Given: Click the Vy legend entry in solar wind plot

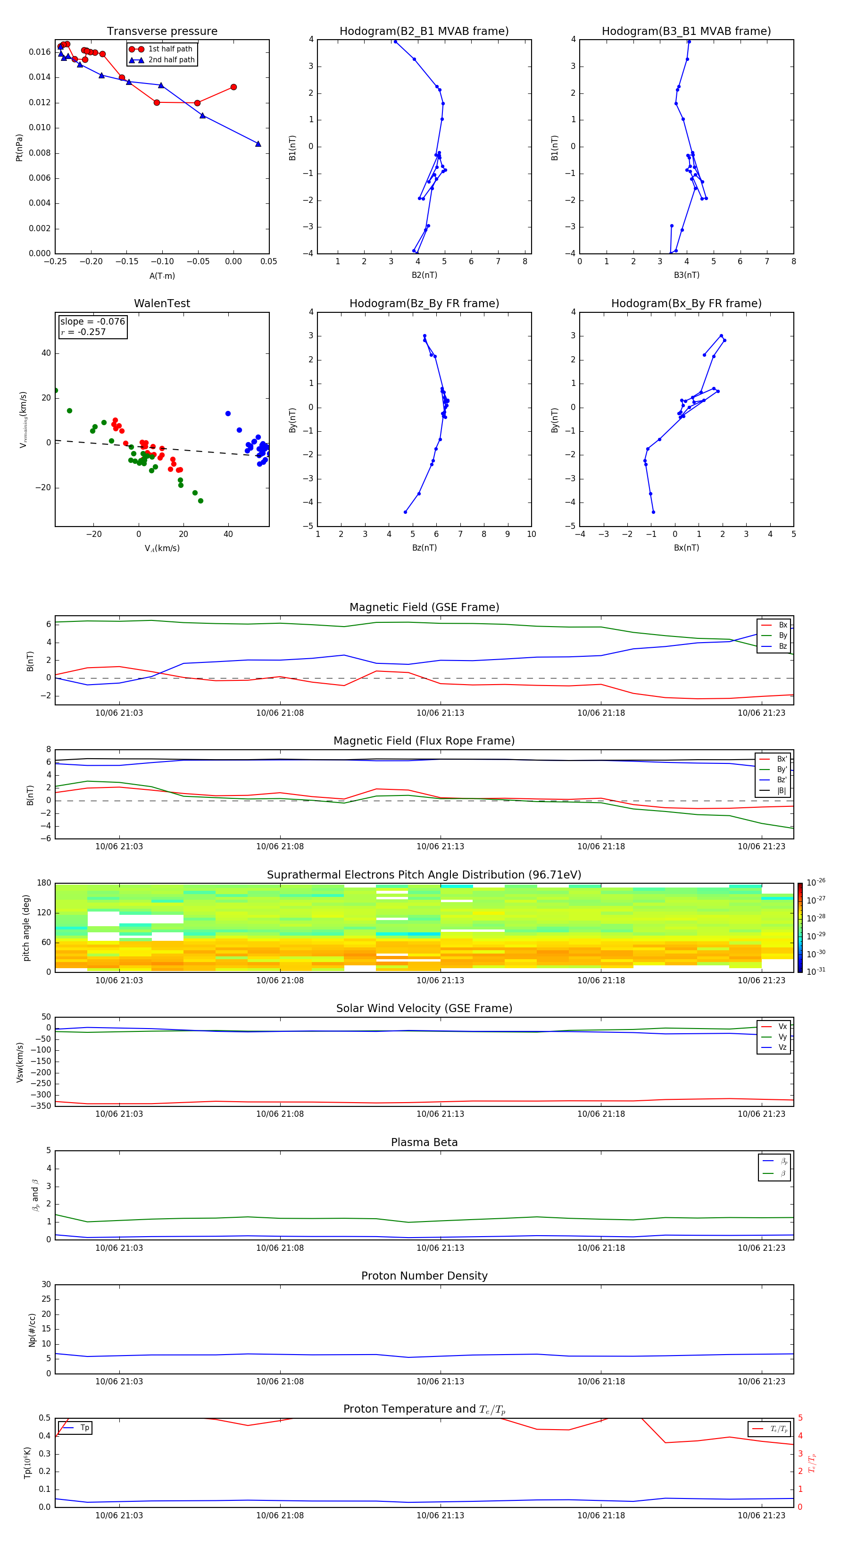Looking at the screenshot, I should click(x=774, y=1037).
